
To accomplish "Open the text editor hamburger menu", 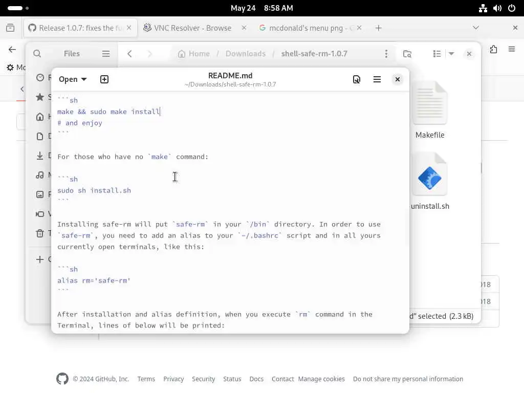I will point(377,79).
